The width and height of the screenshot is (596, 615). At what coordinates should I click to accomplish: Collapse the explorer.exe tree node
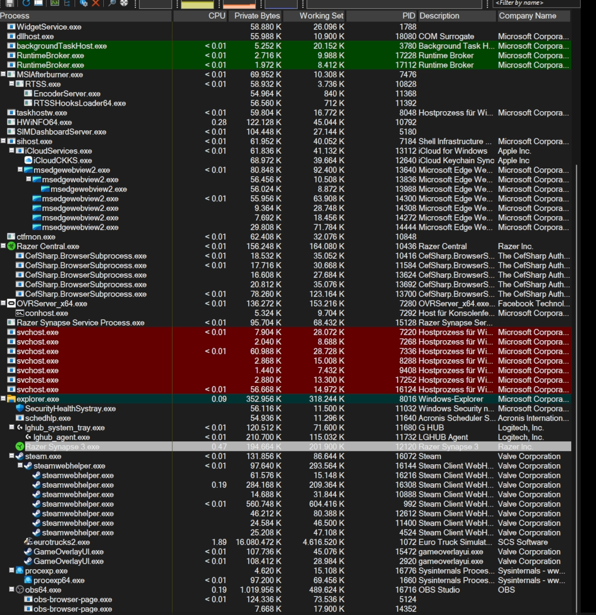3,398
